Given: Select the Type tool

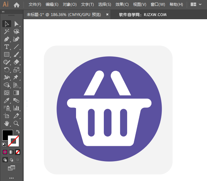Looking at the screenshot, I should (6, 47).
